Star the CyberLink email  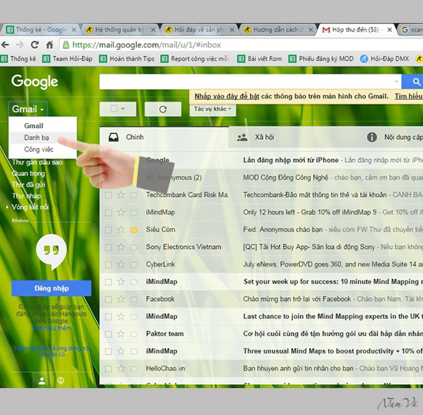point(121,265)
